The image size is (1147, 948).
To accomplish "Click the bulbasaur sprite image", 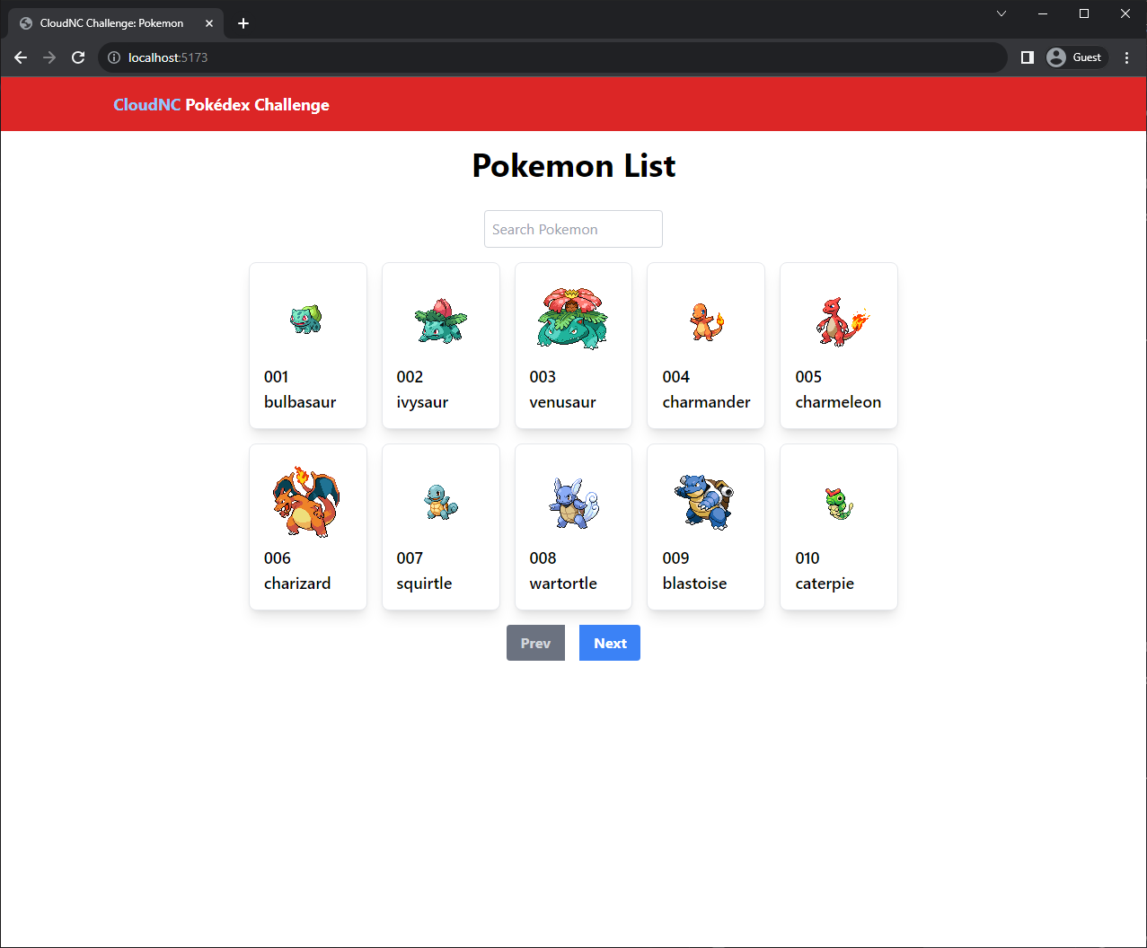I will tap(307, 320).
